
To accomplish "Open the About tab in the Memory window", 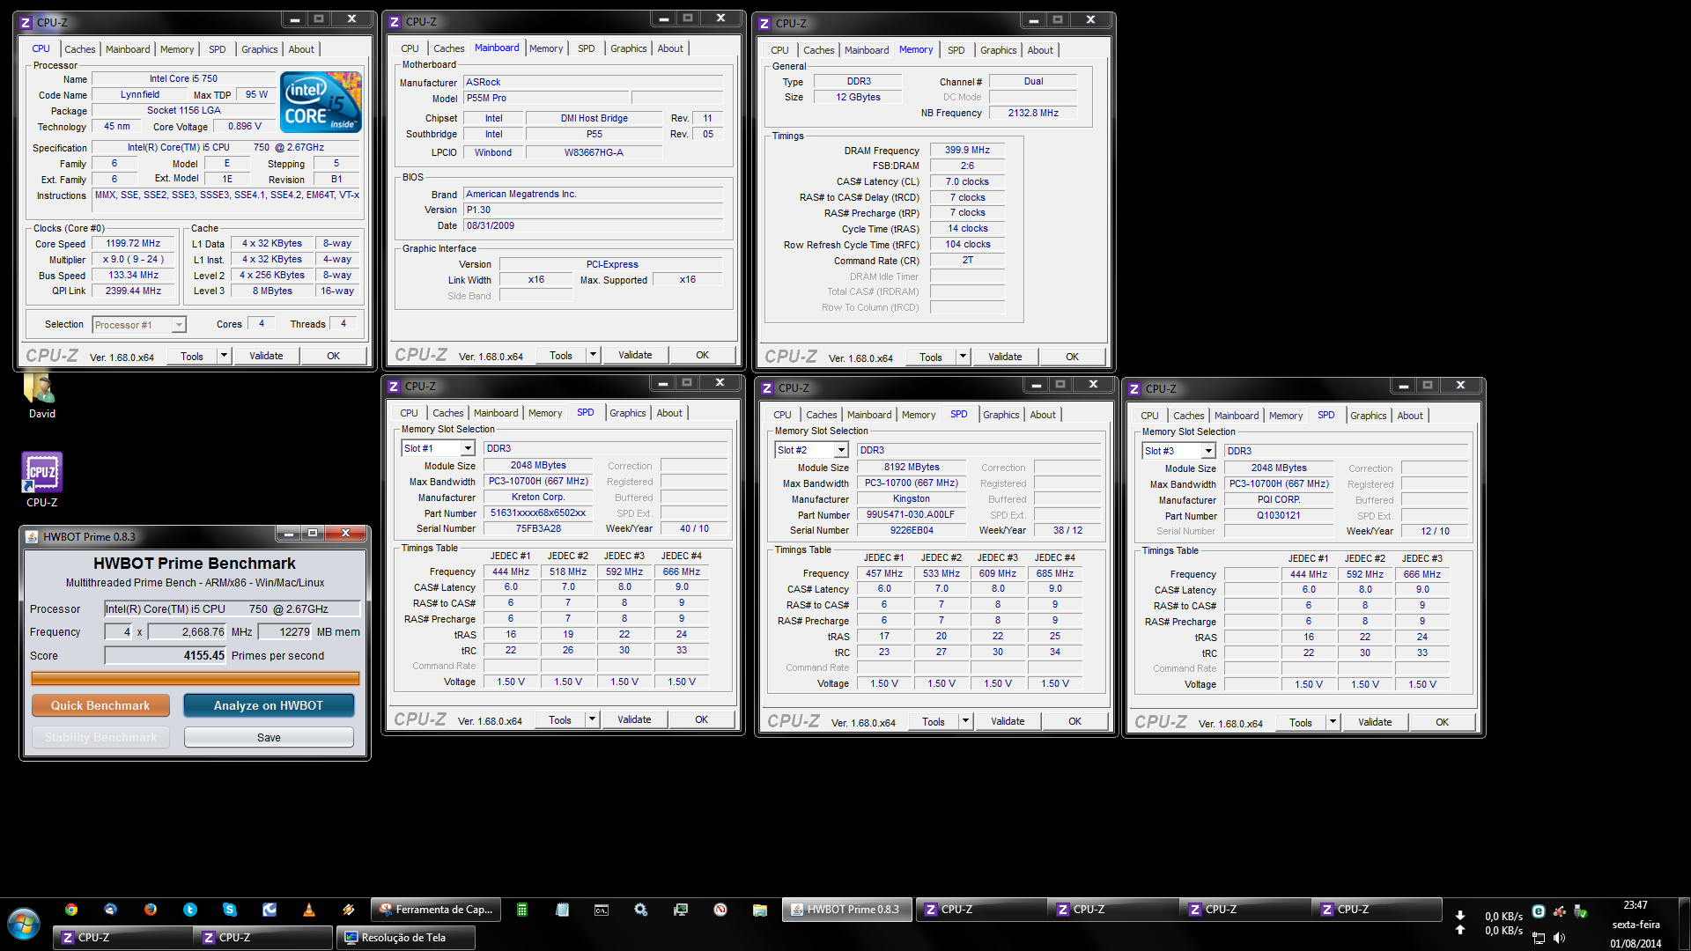I will 1040,50.
